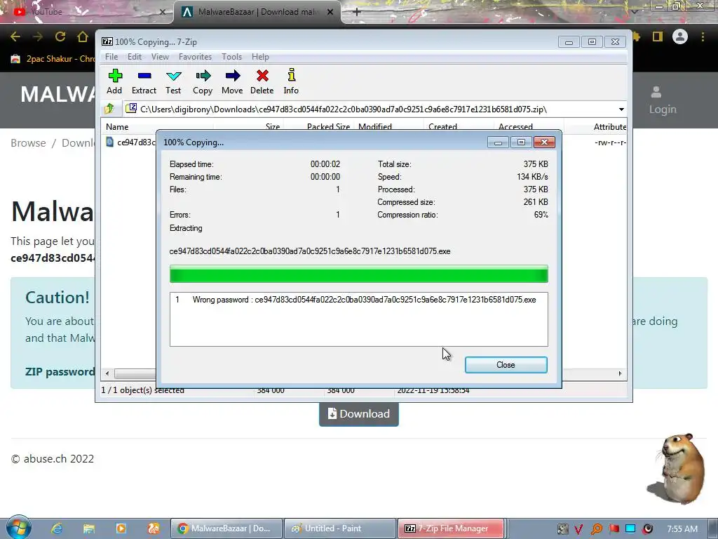Click the Login link on MalwareBazaar
The image size is (718, 539).
662,100
